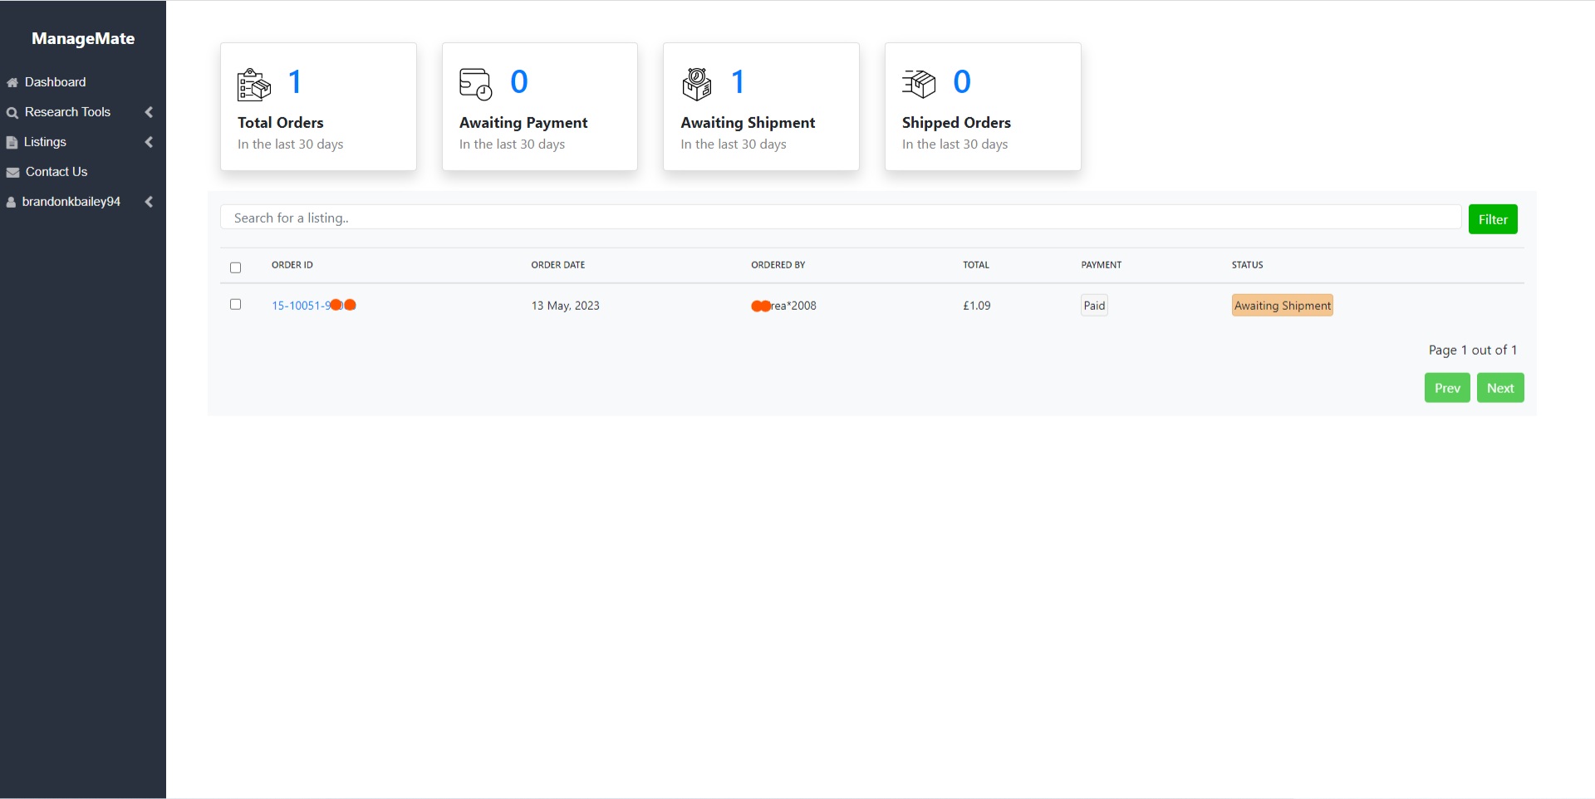Viewport: 1595px width, 799px height.
Task: Toggle the select-all orders checkbox
Action: pos(235,267)
